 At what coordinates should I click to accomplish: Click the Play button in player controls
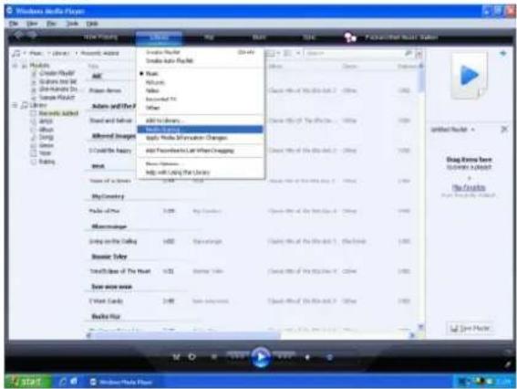coord(261,357)
